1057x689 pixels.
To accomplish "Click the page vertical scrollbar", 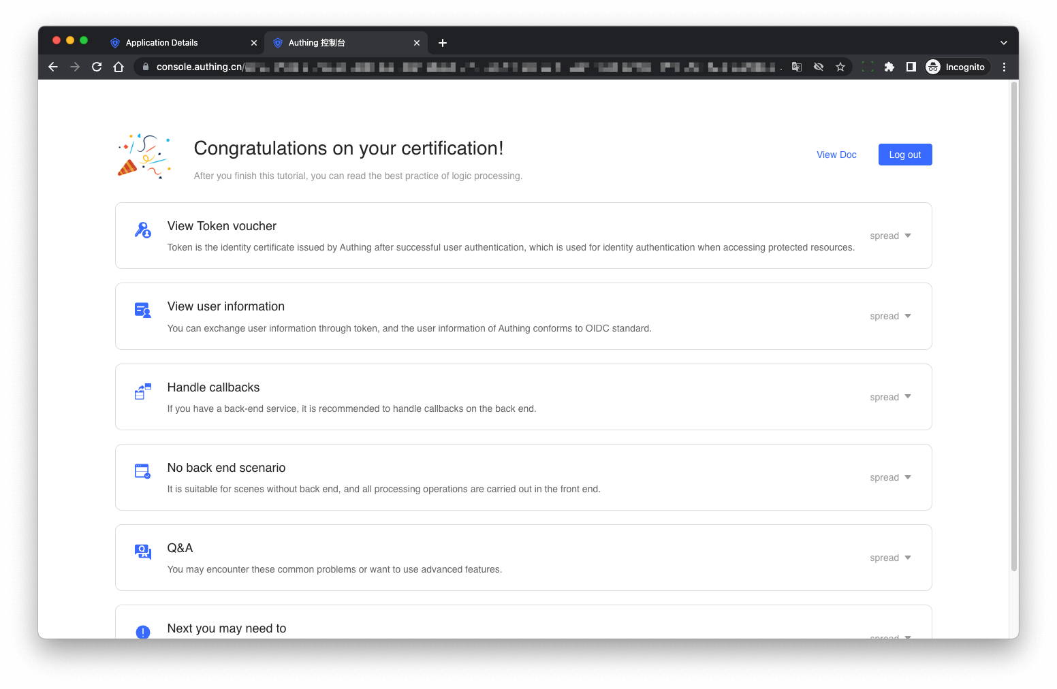I will pyautogui.click(x=1013, y=327).
